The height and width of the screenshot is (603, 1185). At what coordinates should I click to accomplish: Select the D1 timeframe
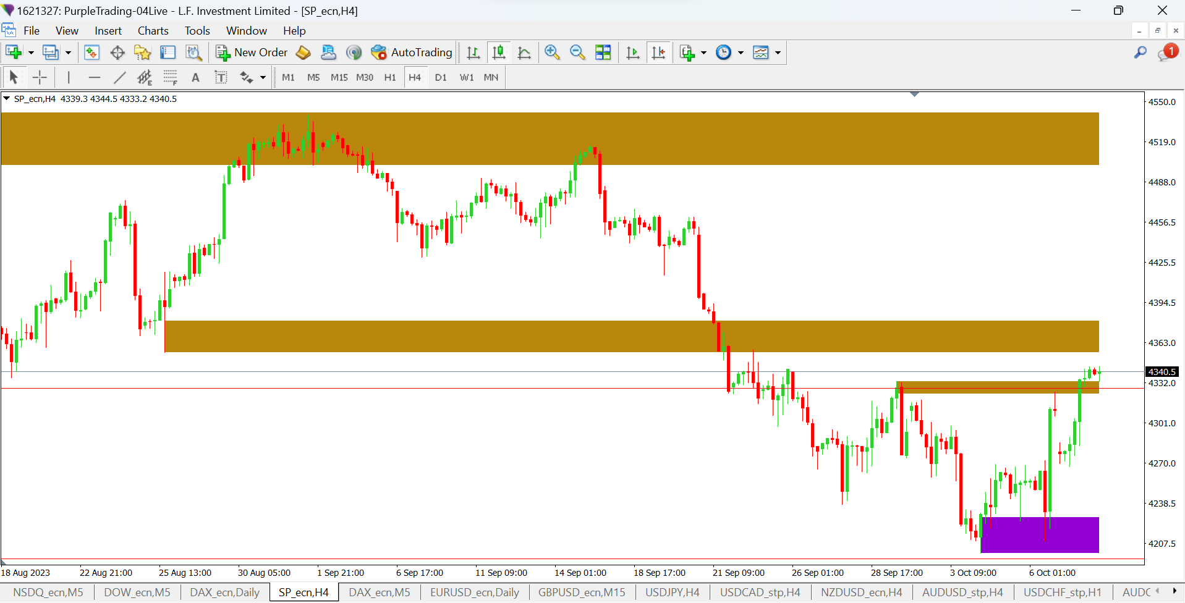(440, 78)
